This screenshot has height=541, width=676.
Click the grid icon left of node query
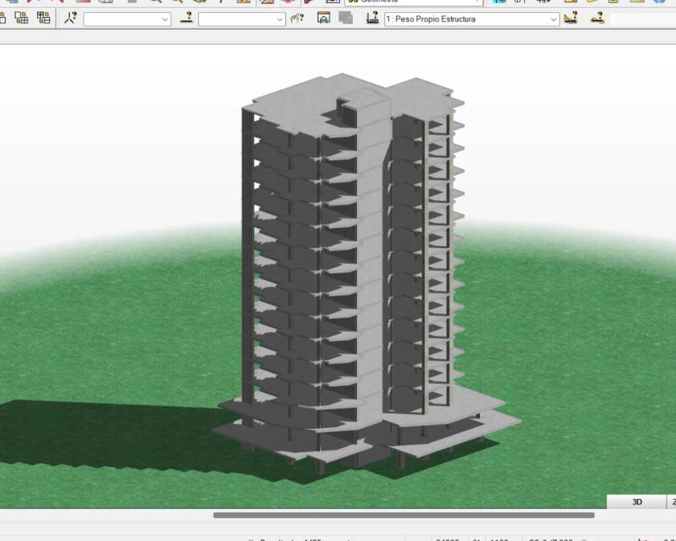pos(43,19)
